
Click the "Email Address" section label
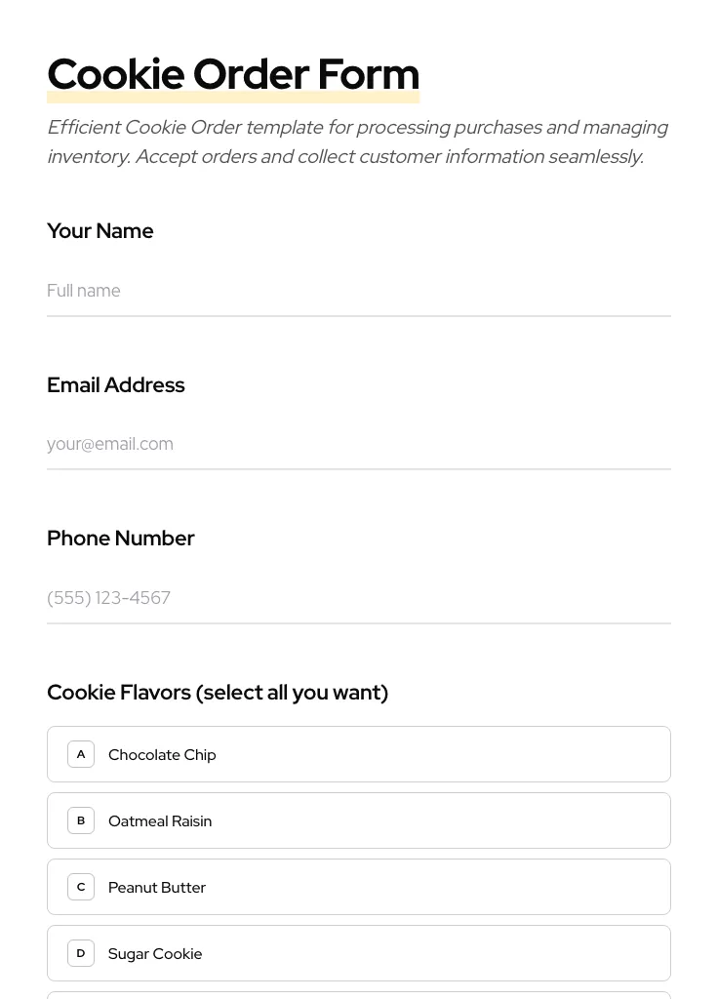(115, 384)
